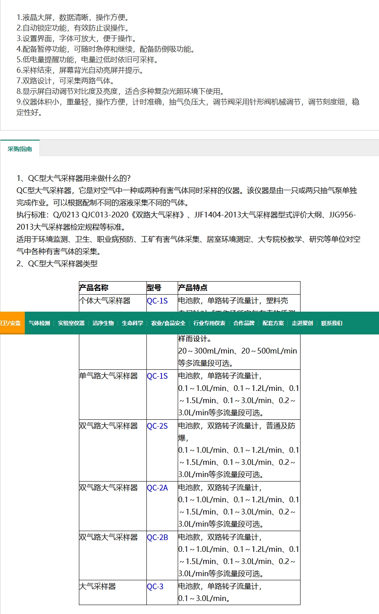
Task: Open the 合作品牌 page
Action: (x=244, y=323)
